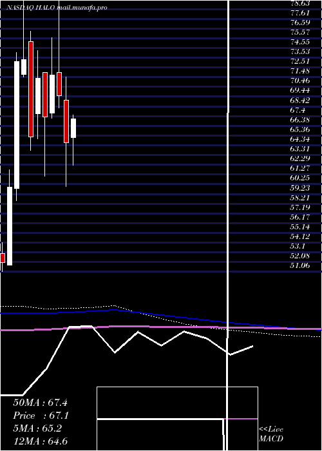Click the 78.63 price axis label
This screenshot has height=451, width=322.
click(300, 3)
